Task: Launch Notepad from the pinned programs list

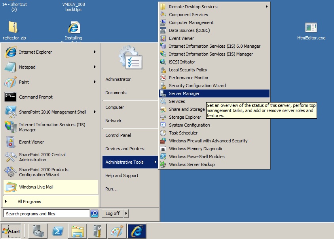Action: (x=50, y=67)
